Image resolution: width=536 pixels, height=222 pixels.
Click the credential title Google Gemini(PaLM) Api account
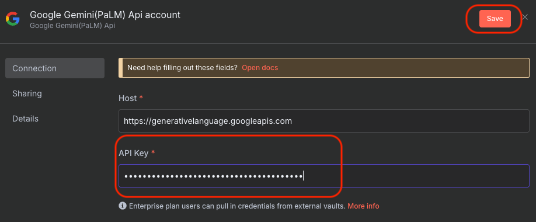pyautogui.click(x=105, y=15)
